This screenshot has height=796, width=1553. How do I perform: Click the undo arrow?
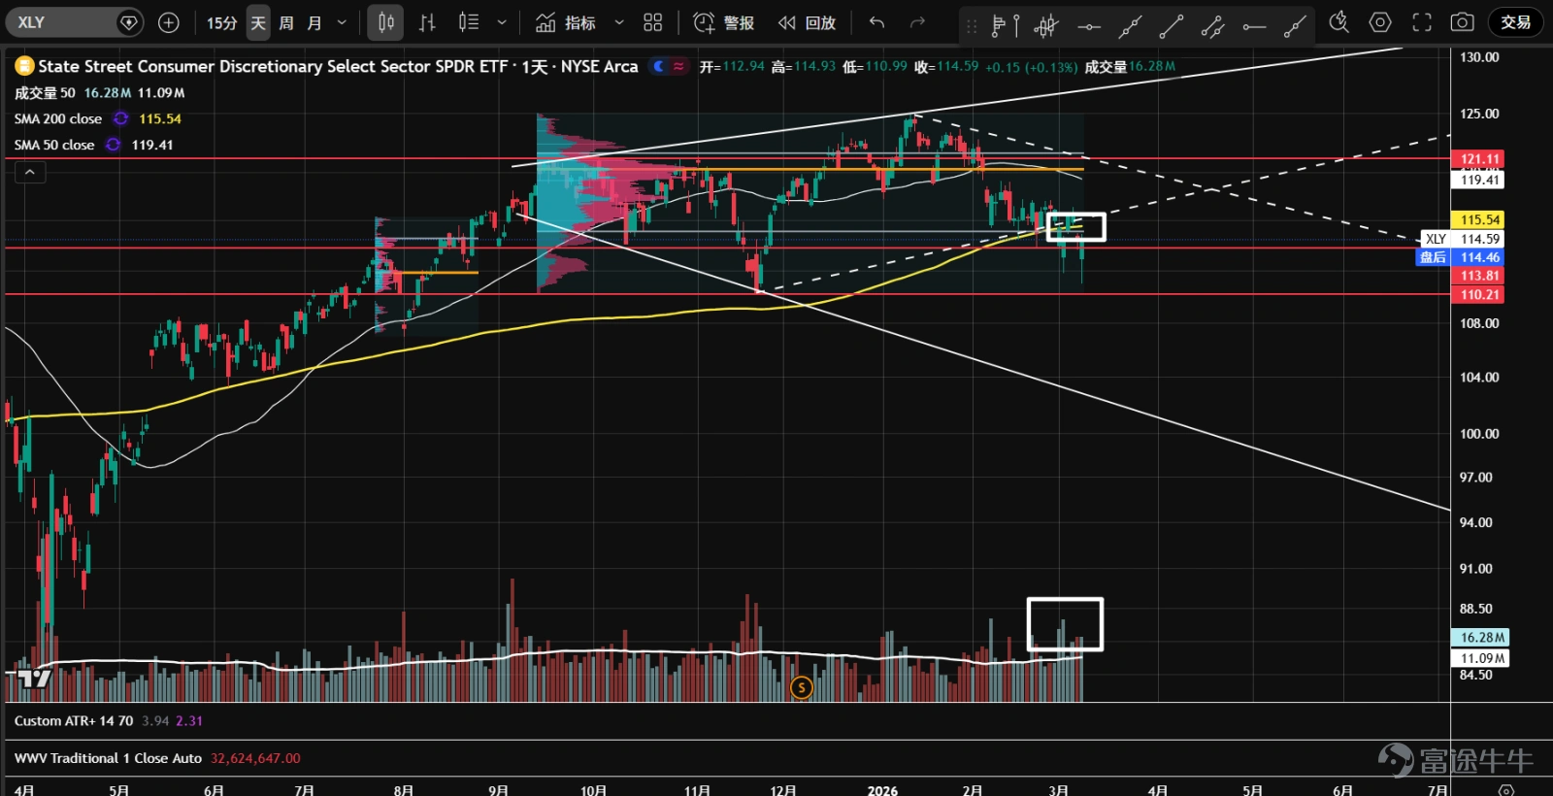coord(877,22)
